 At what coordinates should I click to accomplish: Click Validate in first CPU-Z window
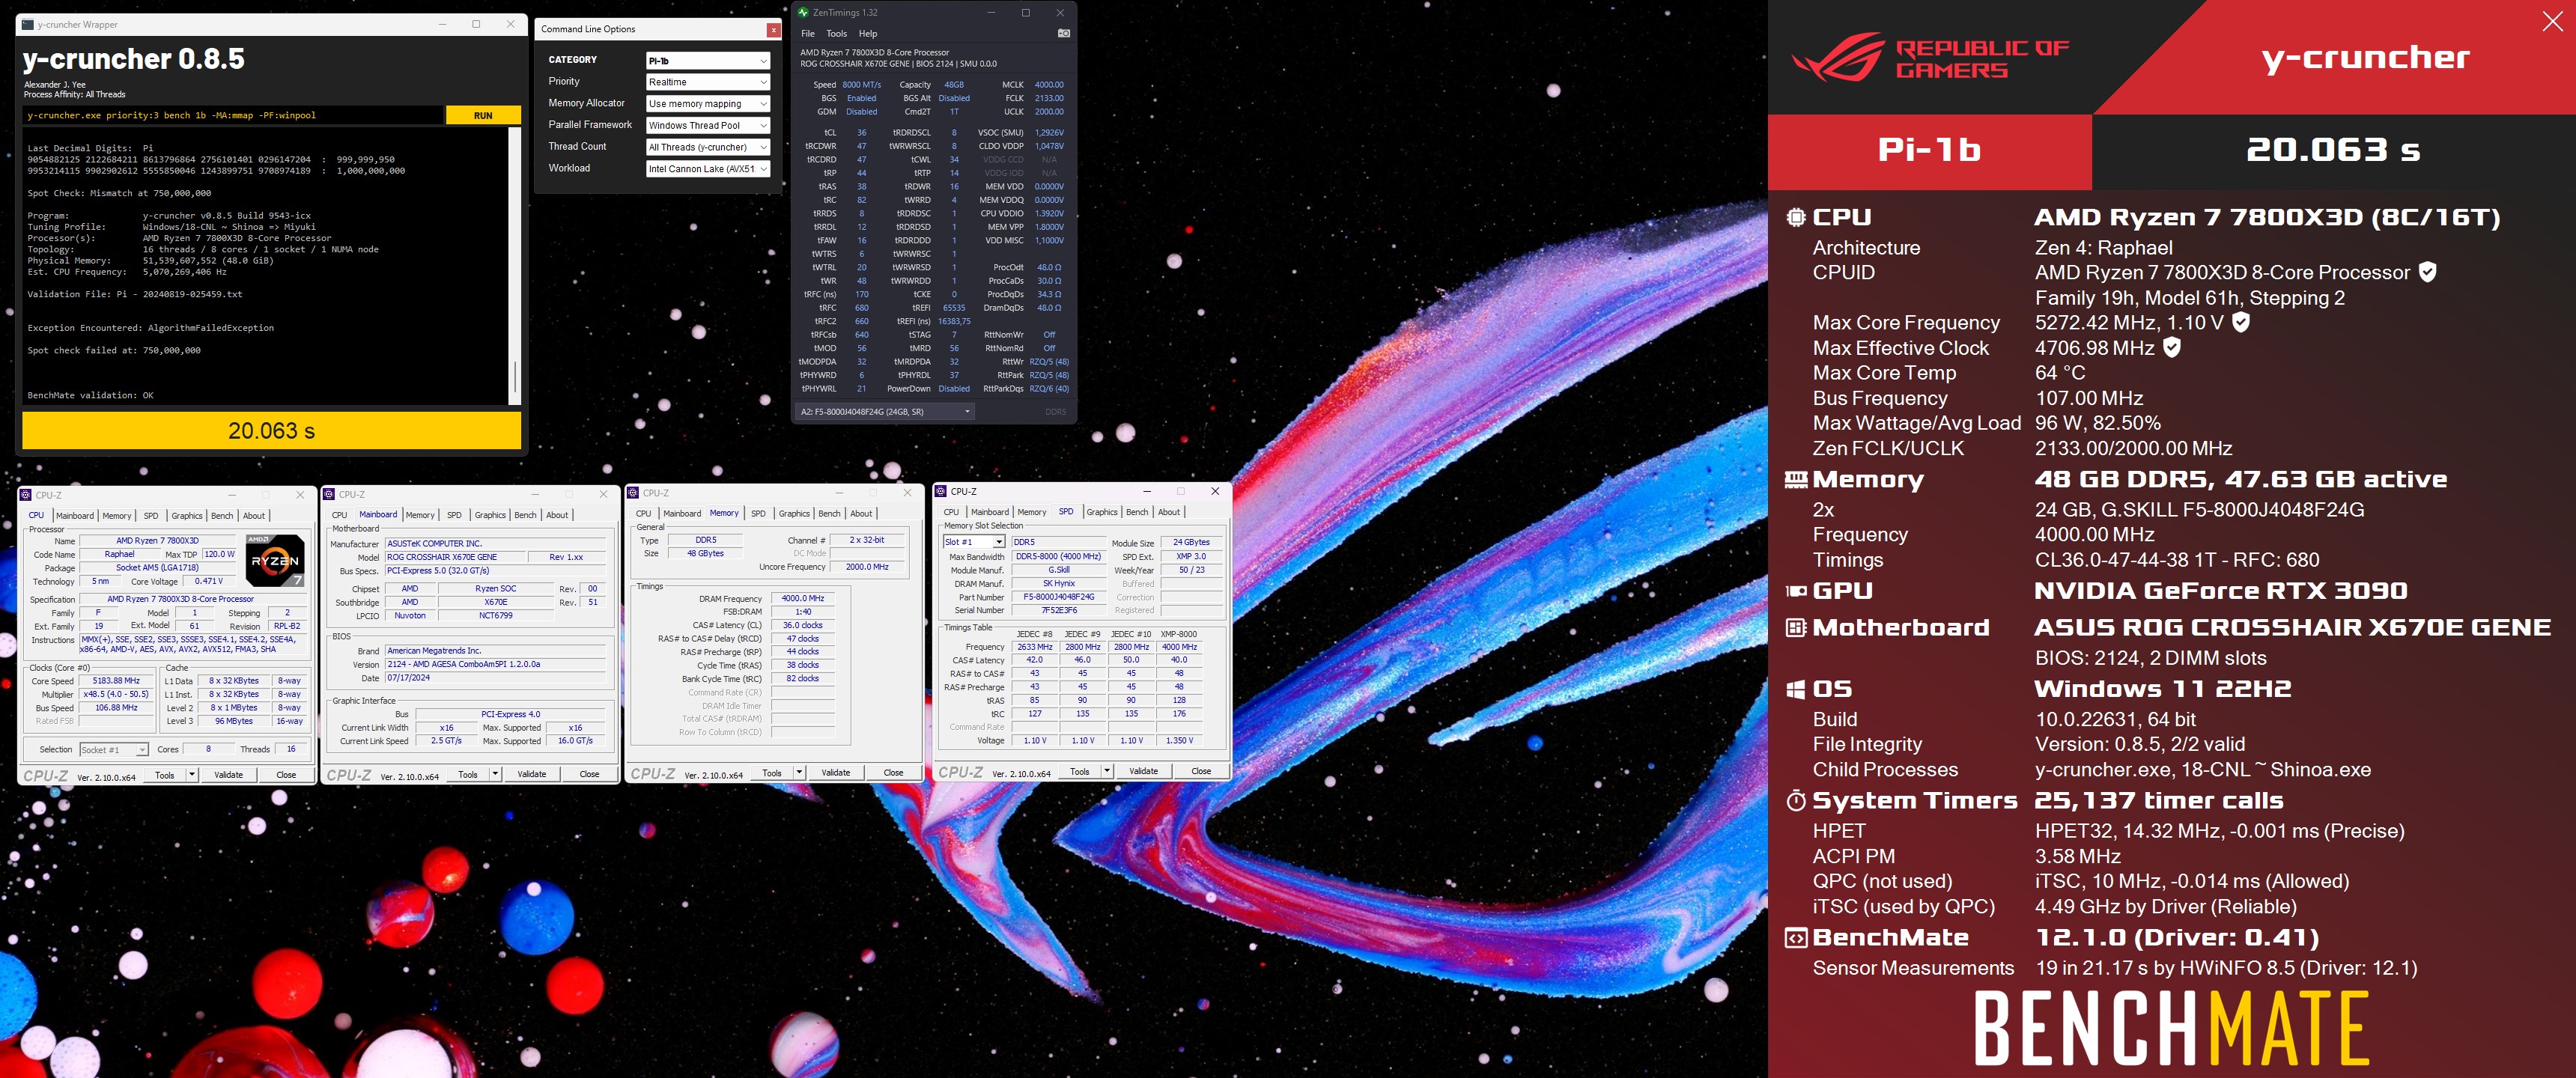229,775
